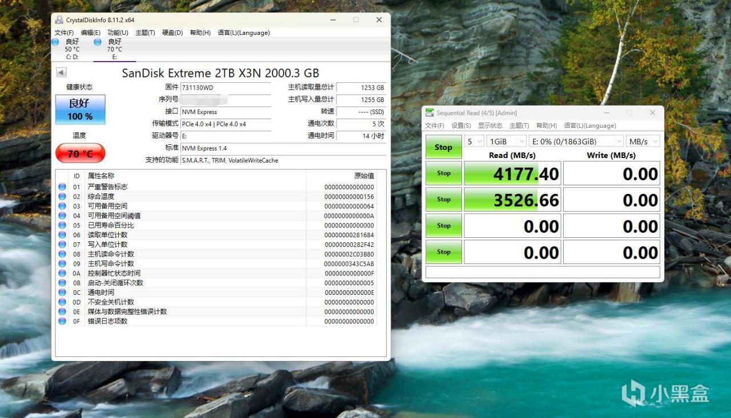
Task: Click the 属性名称 column header
Action: coord(101,176)
